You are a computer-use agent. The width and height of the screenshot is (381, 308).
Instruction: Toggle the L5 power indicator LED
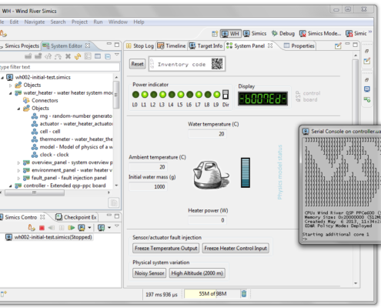click(x=181, y=95)
